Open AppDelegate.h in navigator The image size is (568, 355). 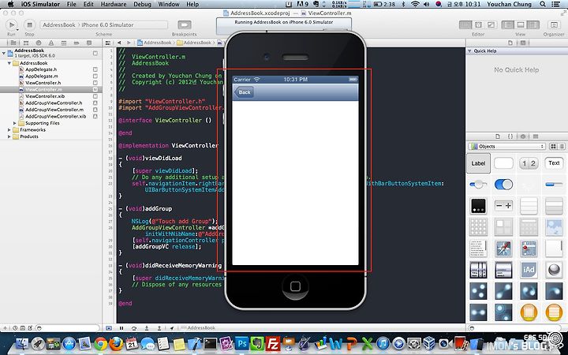coord(40,69)
